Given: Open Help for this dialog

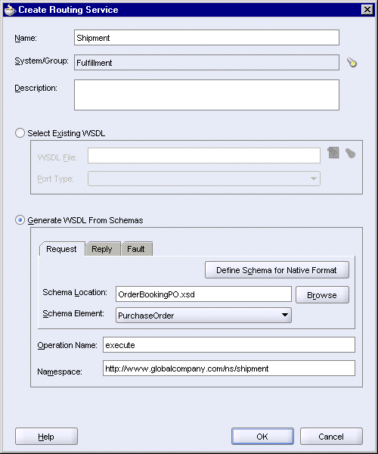Looking at the screenshot, I should tap(46, 437).
